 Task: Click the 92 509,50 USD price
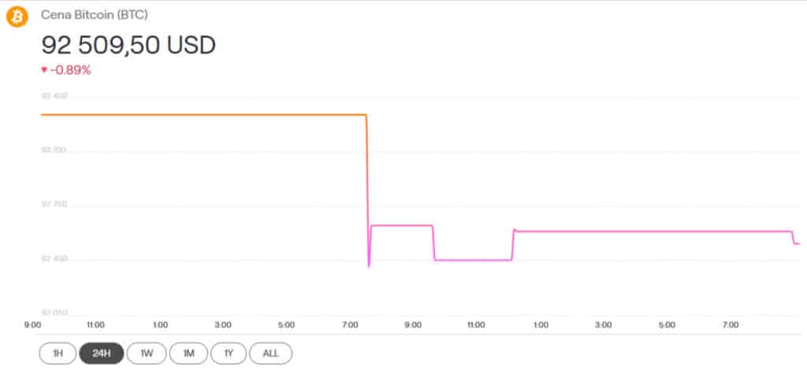[128, 45]
